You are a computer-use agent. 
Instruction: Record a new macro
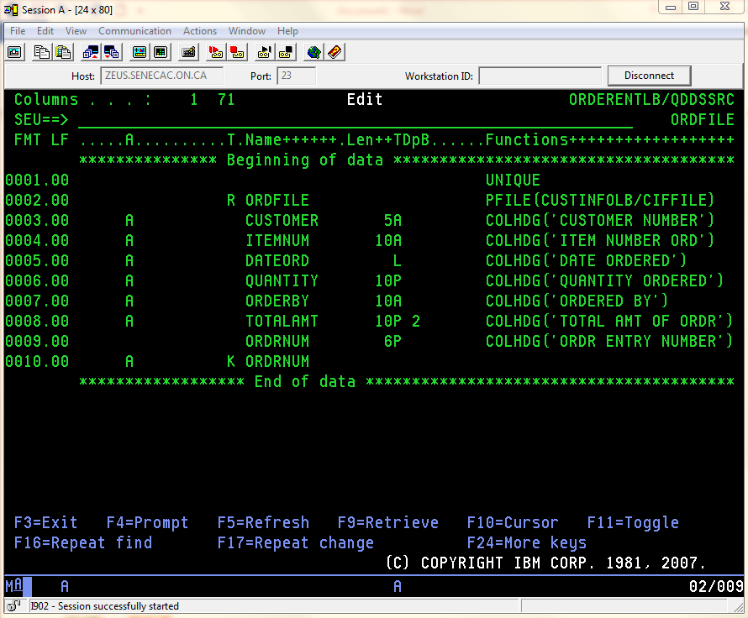tap(215, 52)
